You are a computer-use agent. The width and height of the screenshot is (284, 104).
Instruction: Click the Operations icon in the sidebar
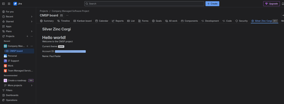pos(3,100)
